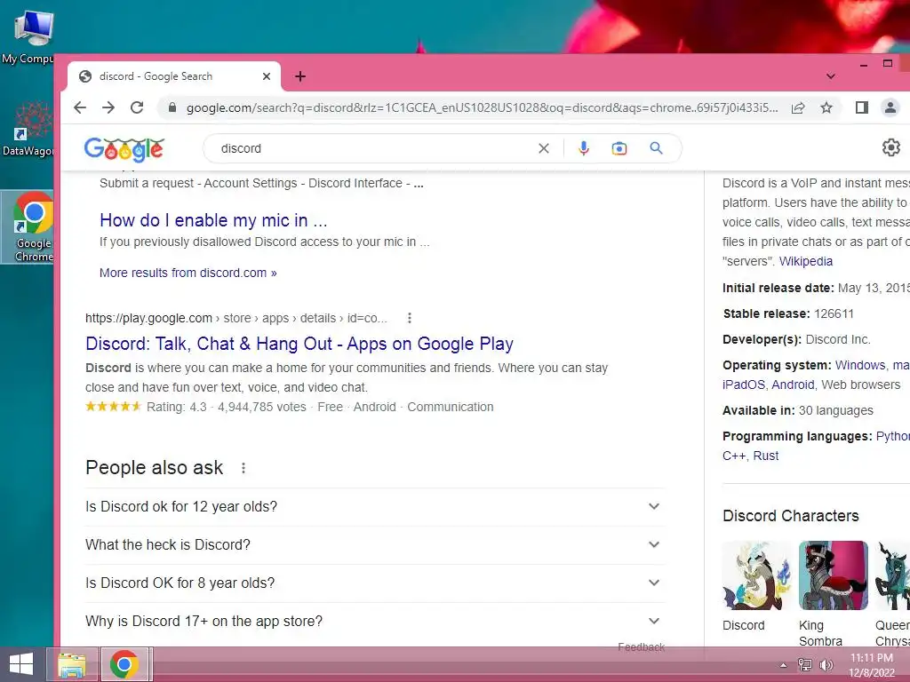910x682 pixels.
Task: Click the Rust programming language link
Action: click(765, 456)
